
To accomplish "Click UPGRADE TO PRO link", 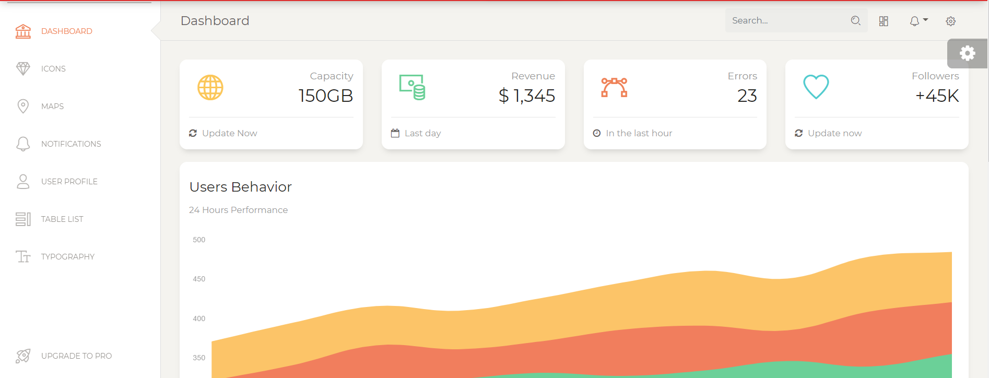I will tap(80, 356).
